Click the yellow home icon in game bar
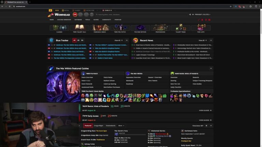Viewport: 262px width, 147px height. click(50, 10)
